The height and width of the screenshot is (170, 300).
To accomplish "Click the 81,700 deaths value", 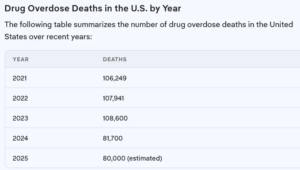I will pyautogui.click(x=113, y=138).
